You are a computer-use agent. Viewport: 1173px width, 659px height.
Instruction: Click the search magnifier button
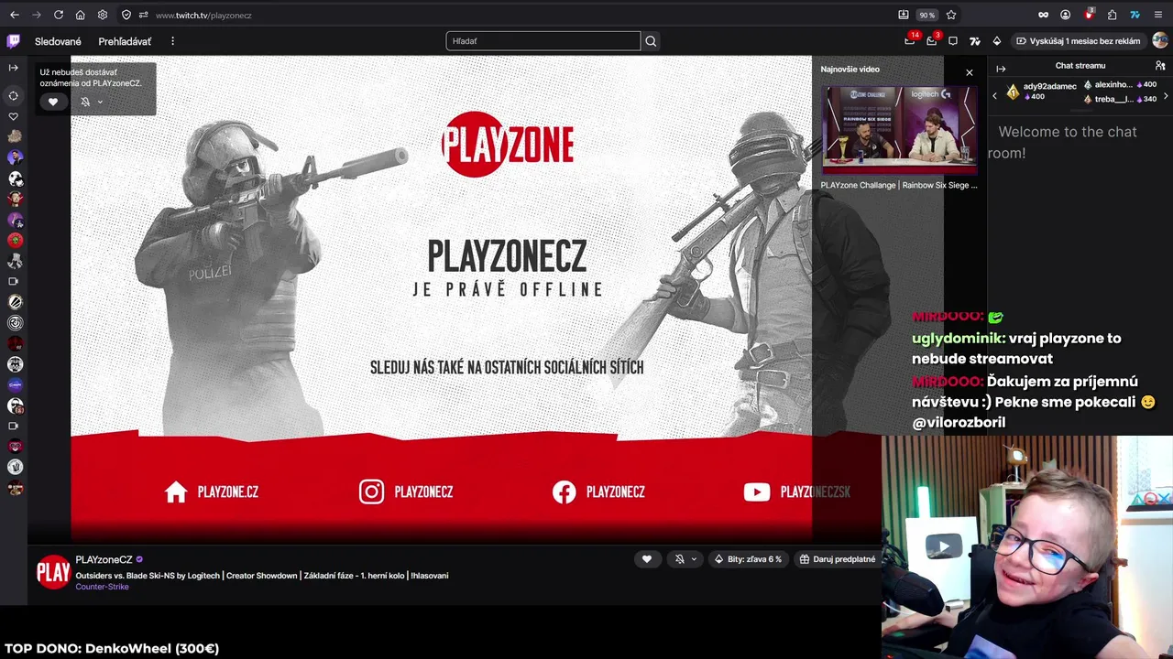click(651, 41)
